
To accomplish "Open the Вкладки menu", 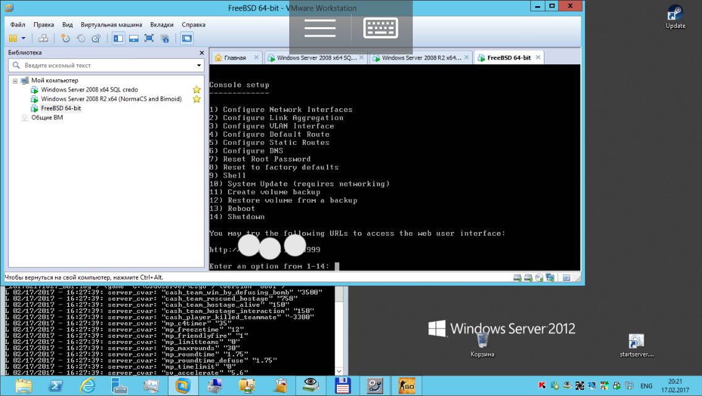I will point(161,25).
